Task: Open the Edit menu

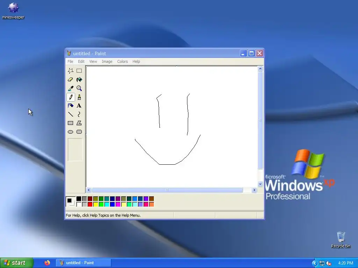Action: (x=81, y=61)
